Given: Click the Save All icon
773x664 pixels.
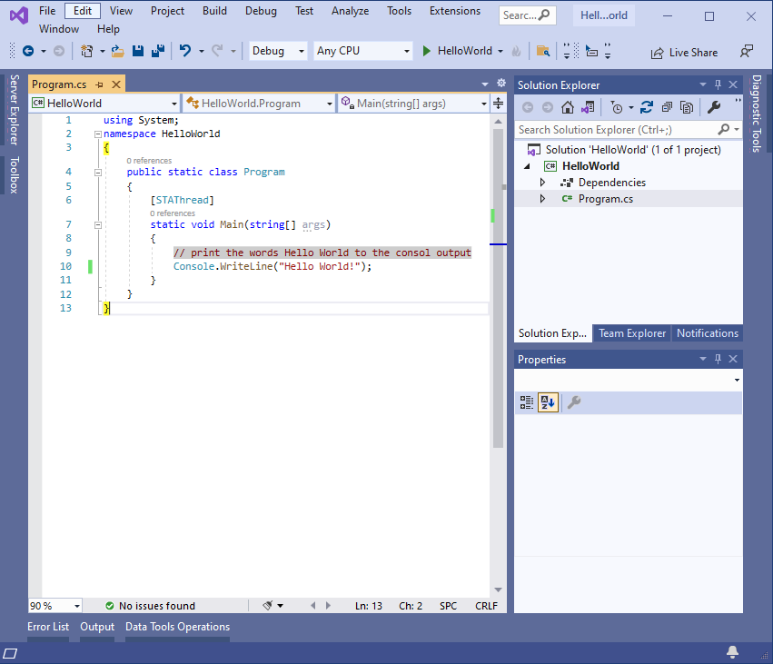Looking at the screenshot, I should 158,51.
